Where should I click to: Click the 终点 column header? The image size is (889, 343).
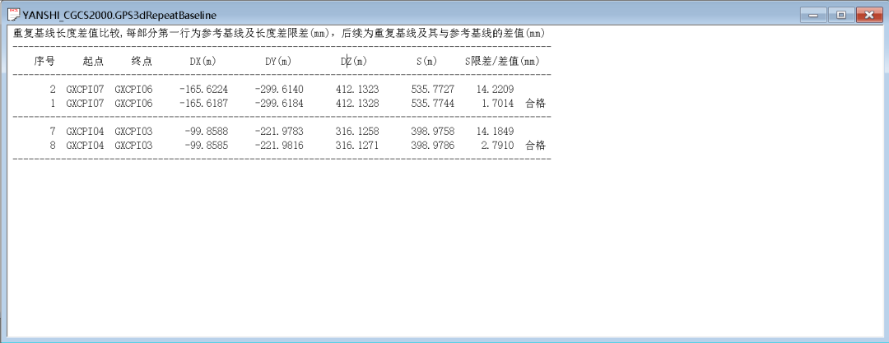[142, 61]
